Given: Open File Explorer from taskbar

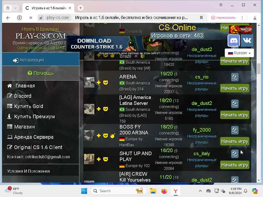Looking at the screenshot, I should click(x=153, y=191).
